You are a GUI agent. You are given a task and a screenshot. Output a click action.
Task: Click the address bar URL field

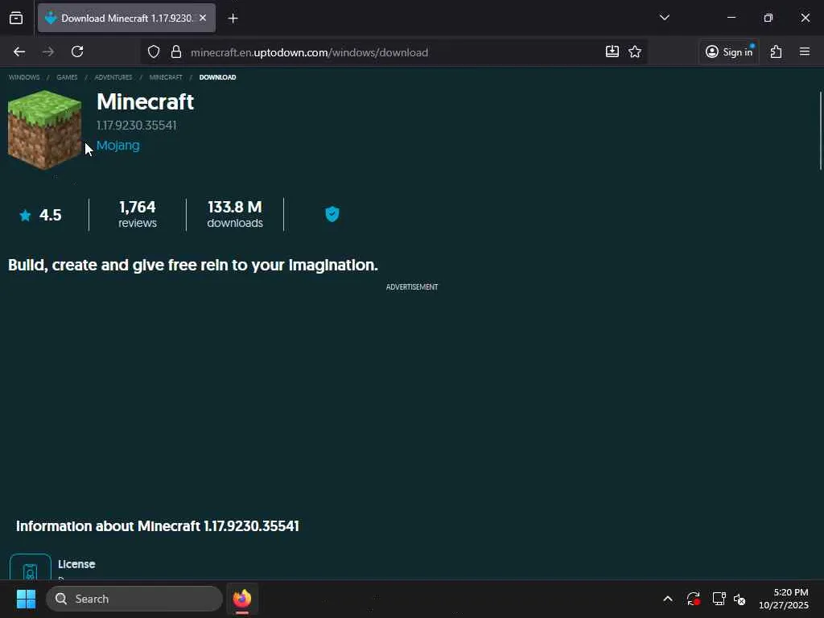click(x=394, y=52)
